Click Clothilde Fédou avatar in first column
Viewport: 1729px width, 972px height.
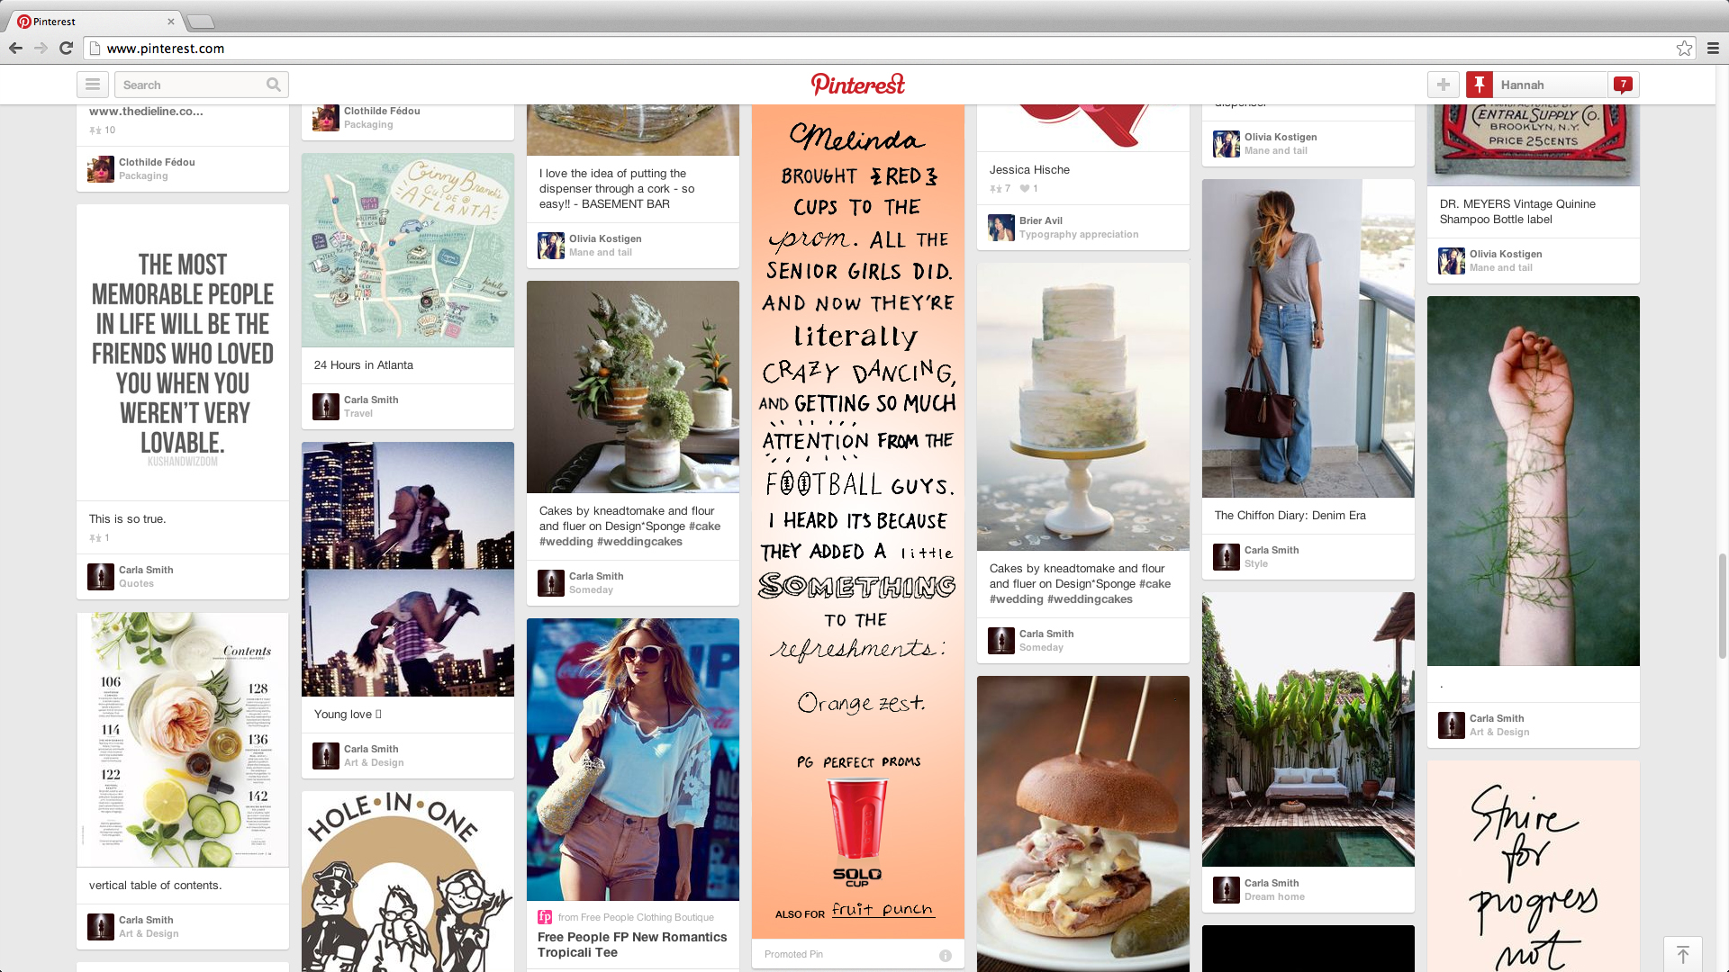pos(101,169)
